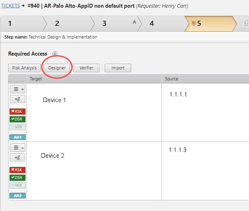The image size is (249, 211).
Task: Expand the Device 1 row menu dropdown
Action: coord(17,89)
